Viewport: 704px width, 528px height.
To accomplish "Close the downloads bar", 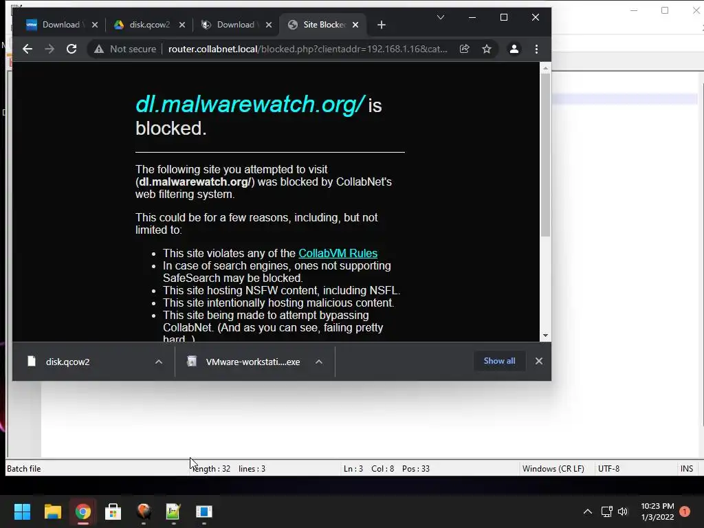I will tap(539, 361).
